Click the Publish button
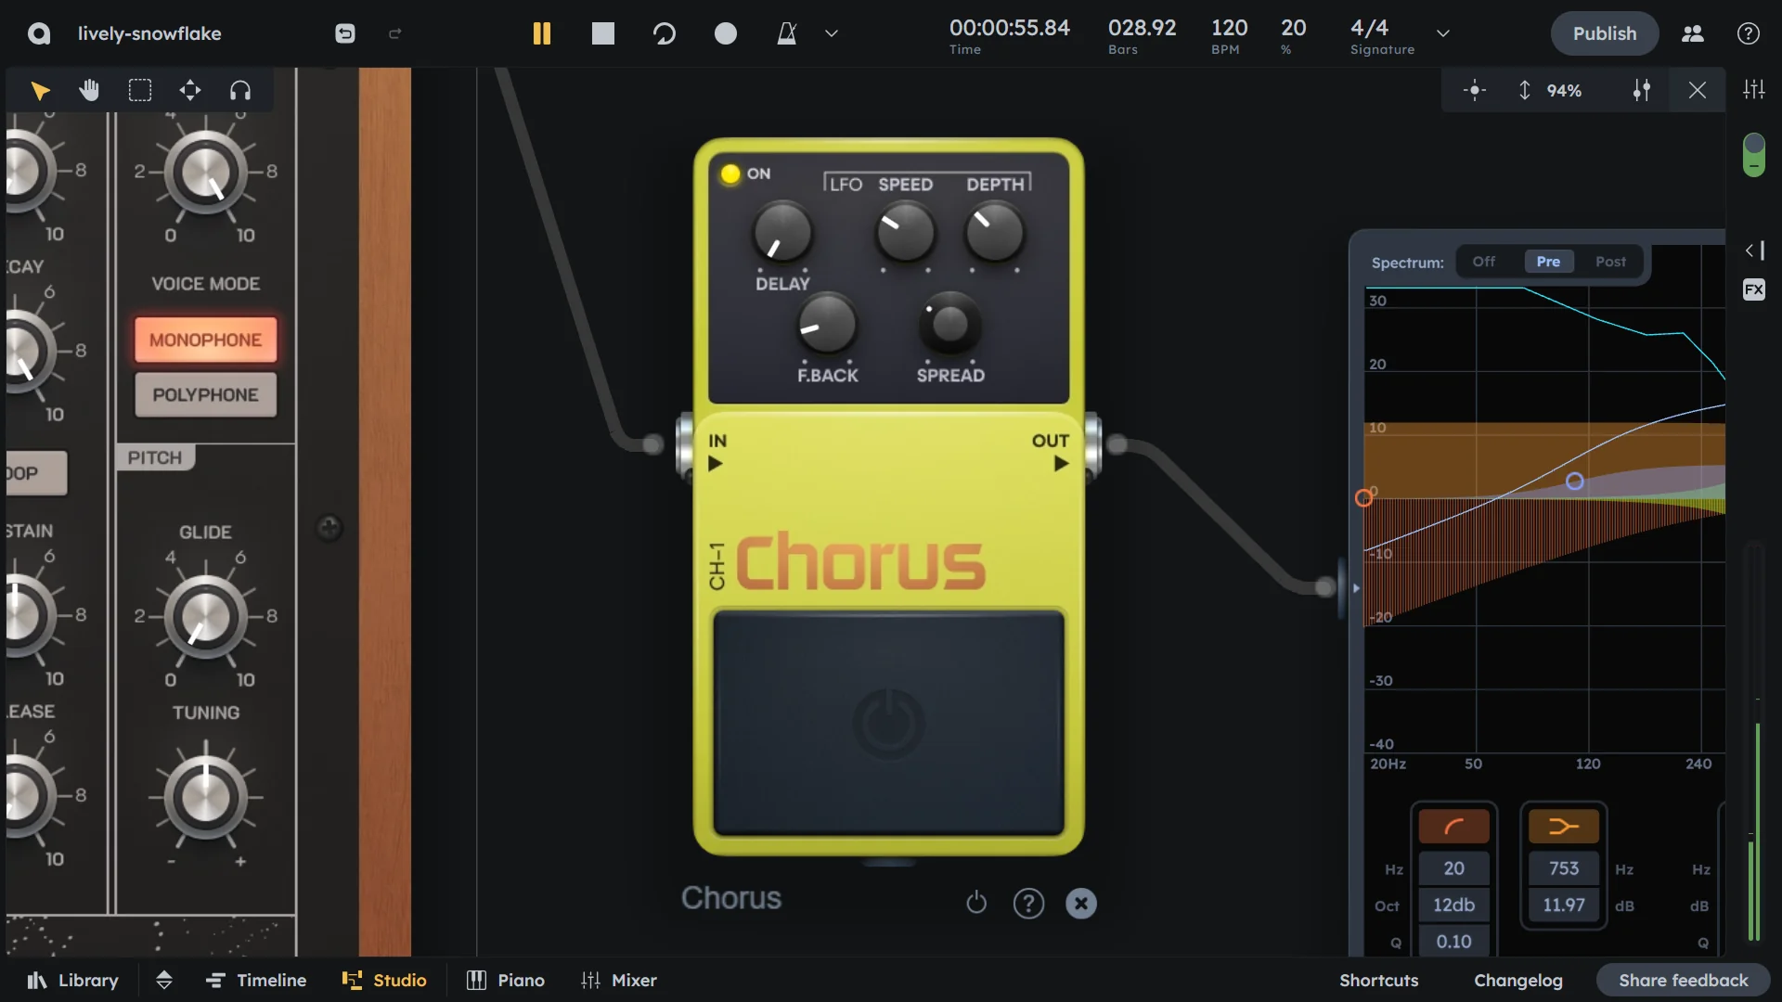Screen dimensions: 1782x1002 (1605, 33)
